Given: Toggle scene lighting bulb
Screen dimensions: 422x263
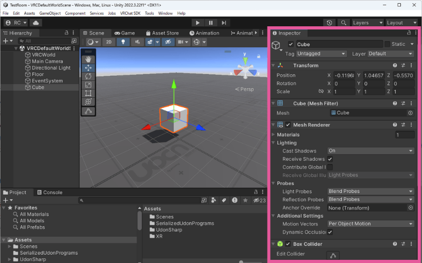Looking at the screenshot, I should click(123, 42).
